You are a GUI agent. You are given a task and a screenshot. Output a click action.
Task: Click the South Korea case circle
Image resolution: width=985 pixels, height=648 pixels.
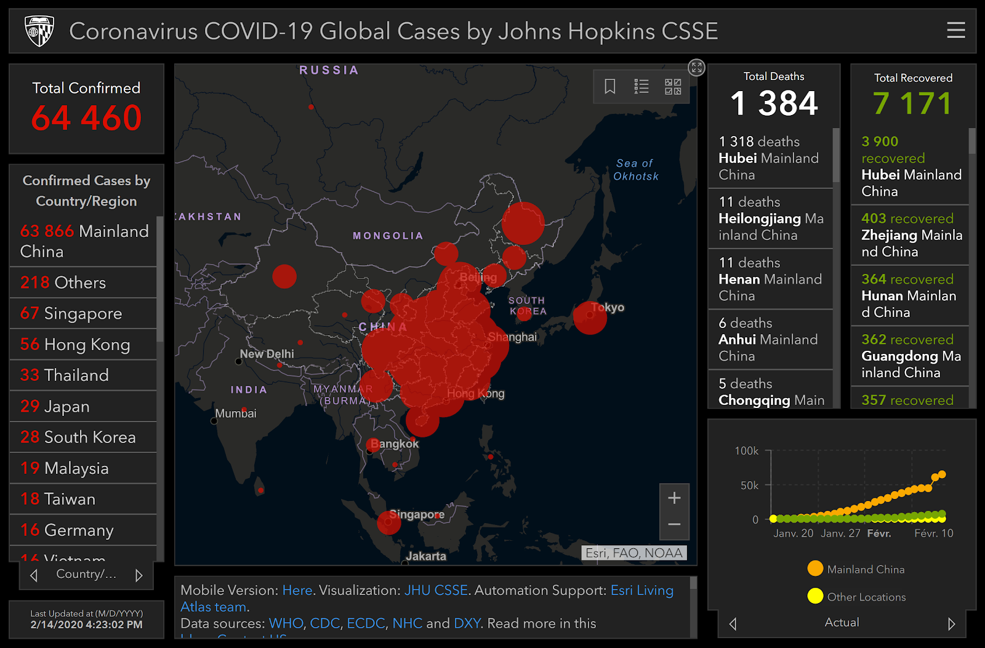coord(524,313)
